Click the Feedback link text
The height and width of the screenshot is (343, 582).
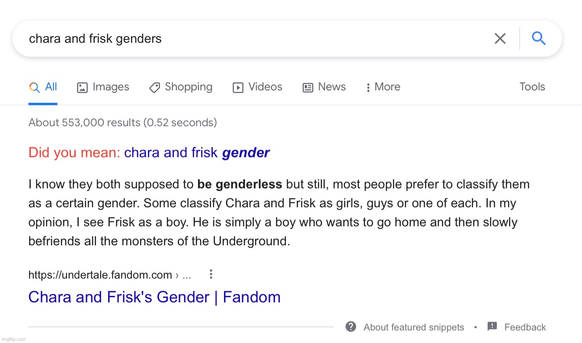tap(525, 327)
